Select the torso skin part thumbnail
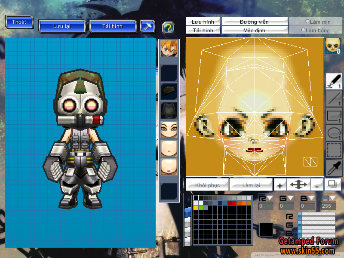344x258 pixels. [x=169, y=148]
